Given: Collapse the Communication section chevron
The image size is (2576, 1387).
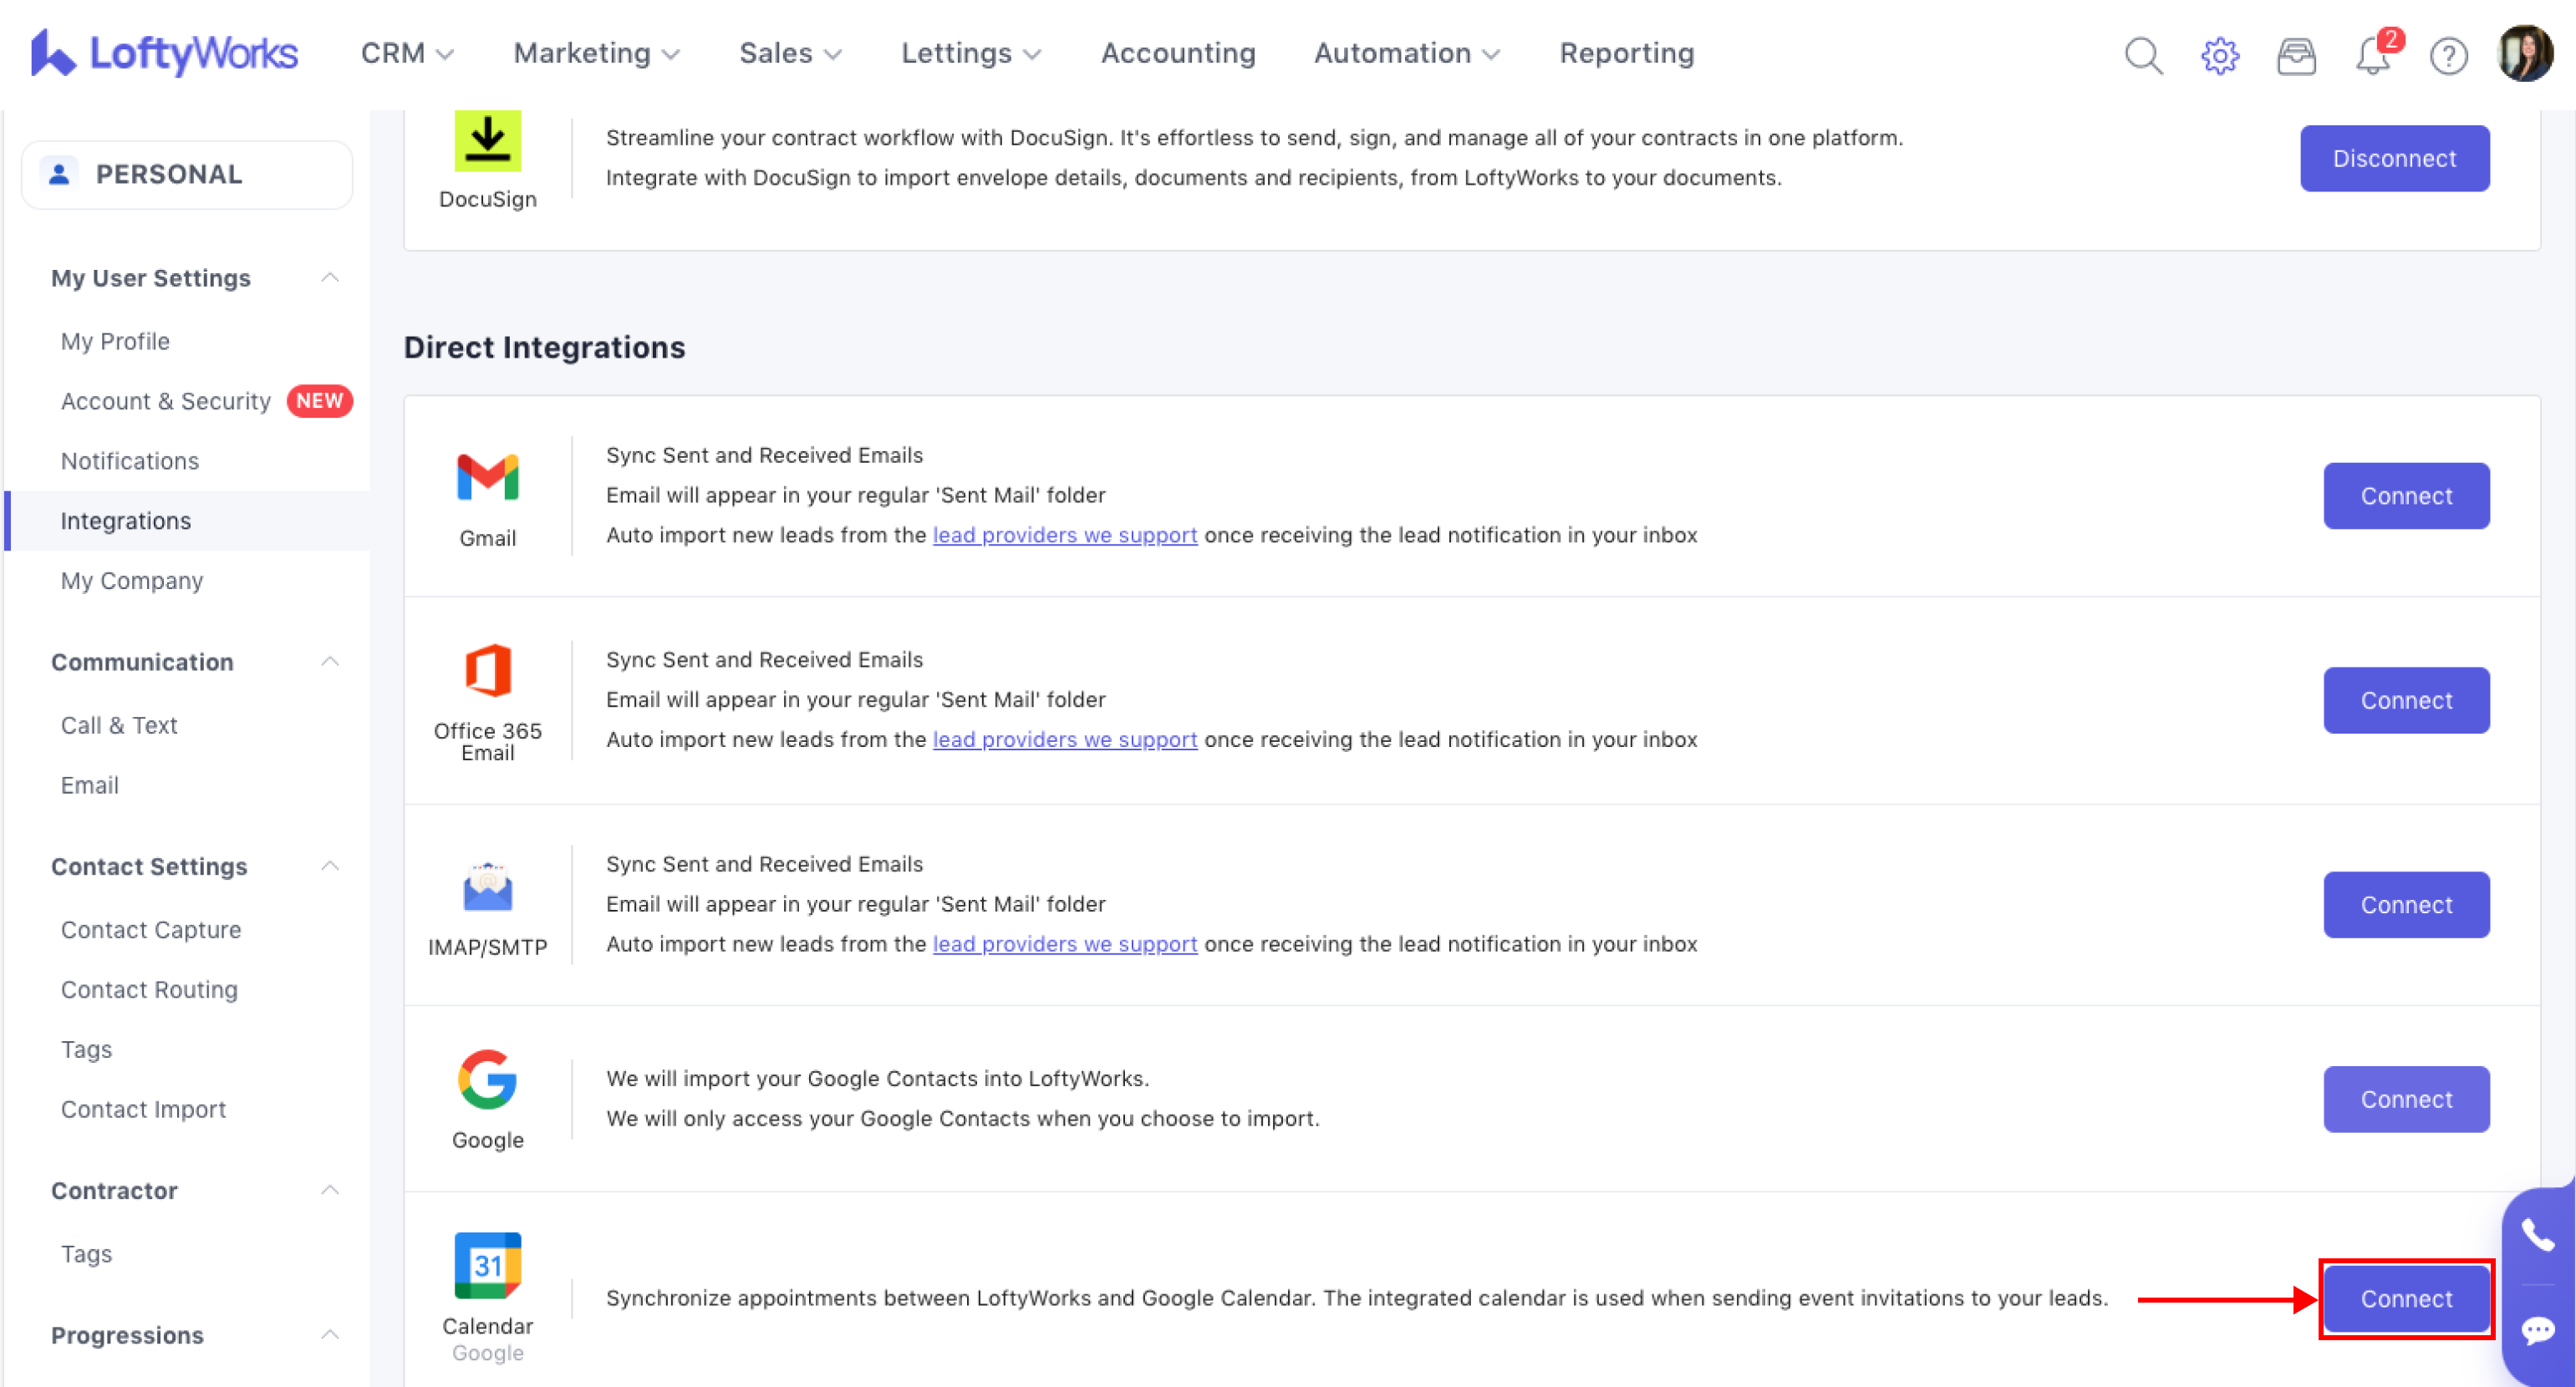Looking at the screenshot, I should [x=330, y=662].
